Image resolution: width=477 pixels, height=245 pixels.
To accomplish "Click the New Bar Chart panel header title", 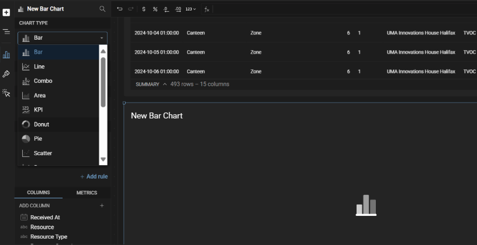I will [x=46, y=9].
